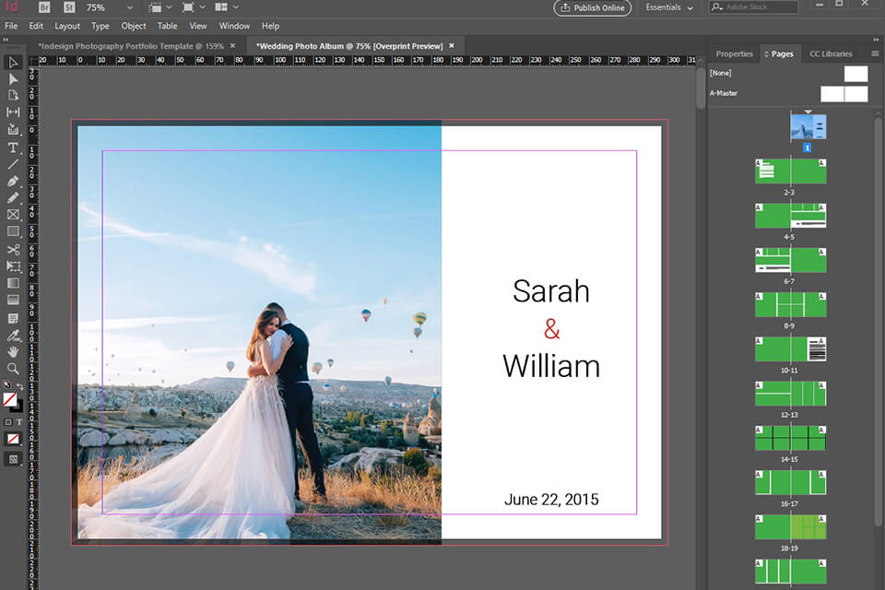
Task: Switch to the Properties panel tab
Action: [734, 53]
